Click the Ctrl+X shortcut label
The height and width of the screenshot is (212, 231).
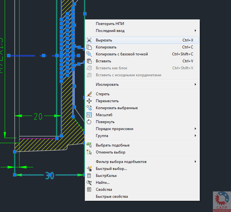coord(188,40)
